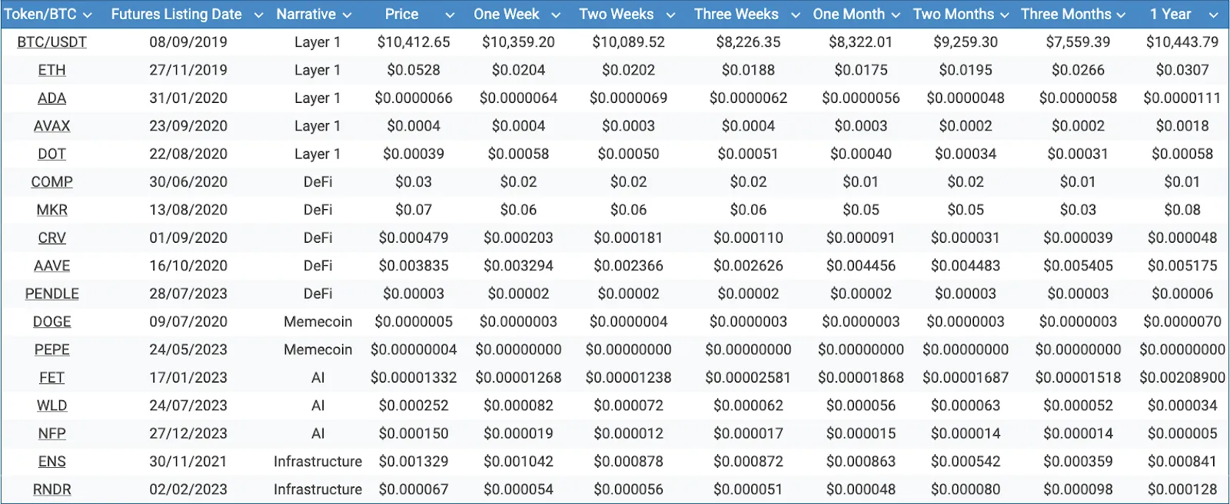Open the Three Weeks column dropdown chevron
The width and height of the screenshot is (1230, 504).
(x=796, y=15)
